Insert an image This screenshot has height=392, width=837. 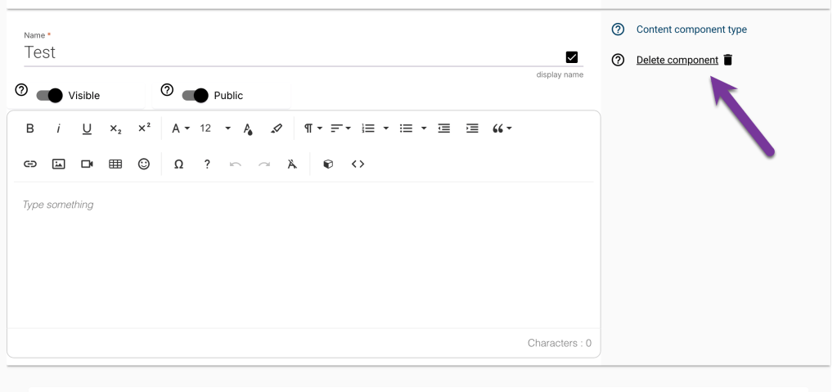(x=59, y=164)
